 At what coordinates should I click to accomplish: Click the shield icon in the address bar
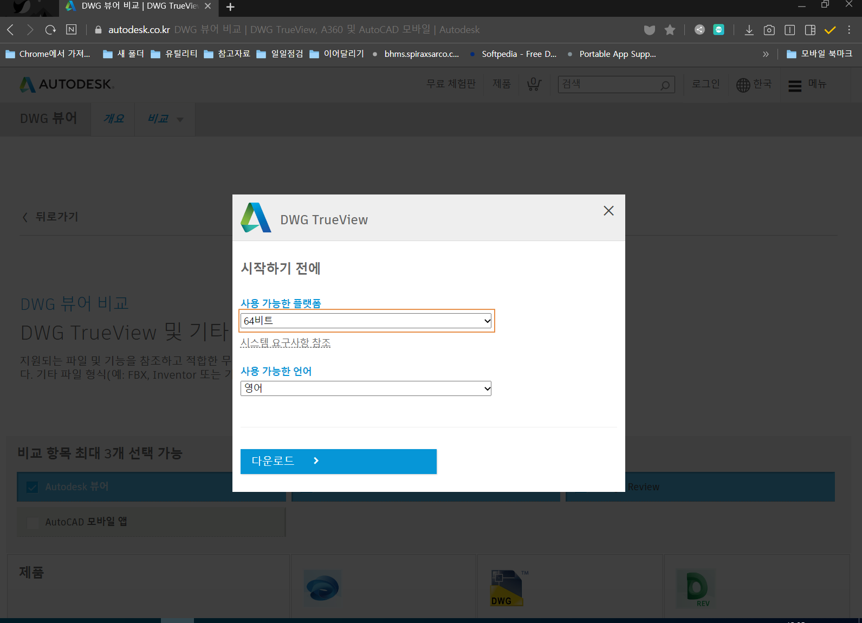coord(649,30)
